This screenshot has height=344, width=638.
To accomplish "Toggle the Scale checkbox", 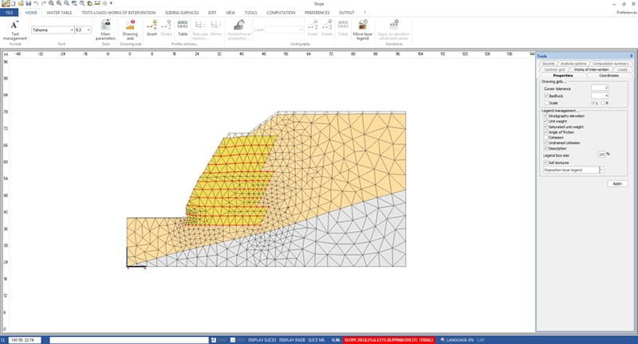I will 545,103.
